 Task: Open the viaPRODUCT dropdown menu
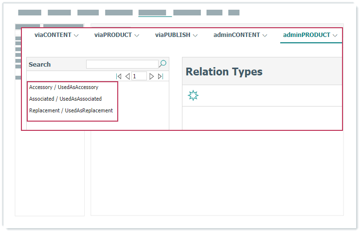pos(117,35)
